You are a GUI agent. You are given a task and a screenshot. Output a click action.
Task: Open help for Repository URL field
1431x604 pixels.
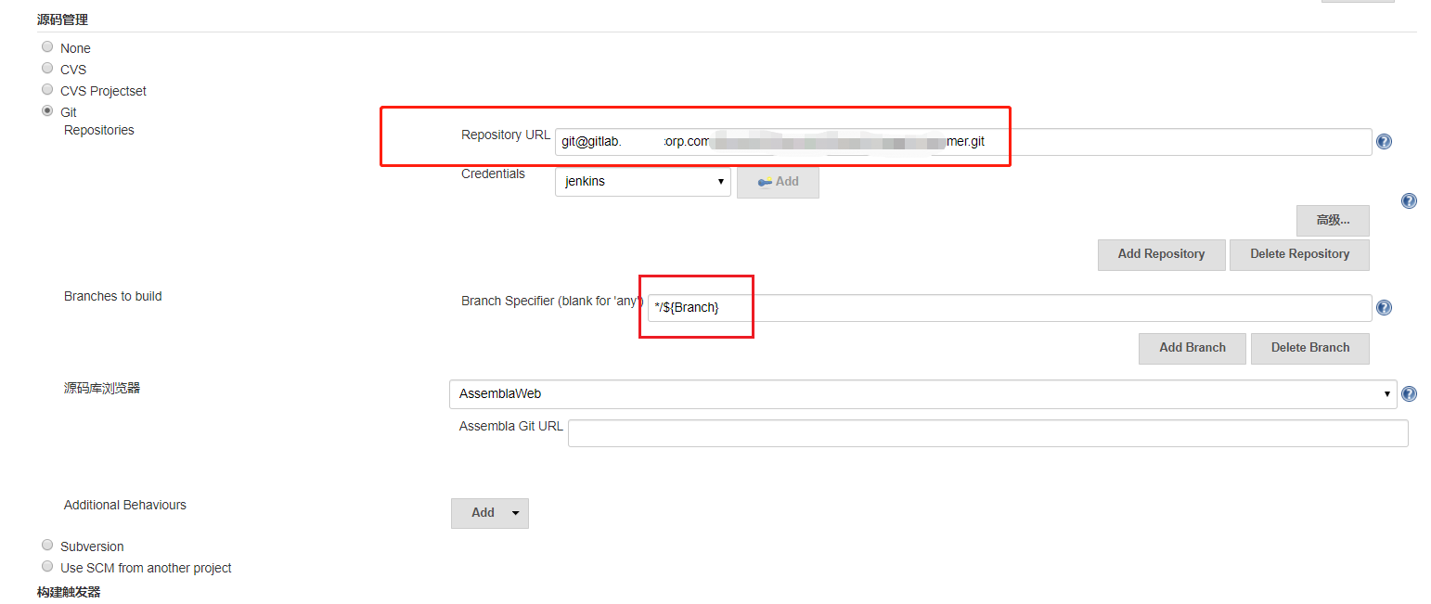[x=1384, y=142]
